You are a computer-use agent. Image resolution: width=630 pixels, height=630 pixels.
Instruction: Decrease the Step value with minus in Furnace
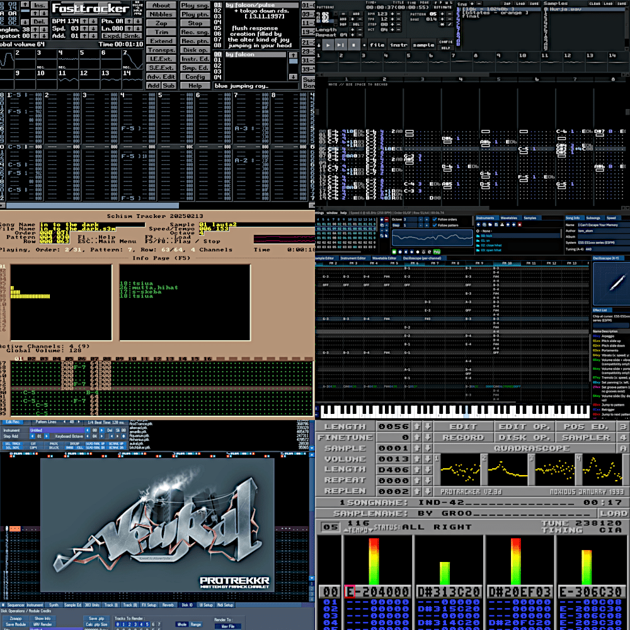tap(421, 226)
